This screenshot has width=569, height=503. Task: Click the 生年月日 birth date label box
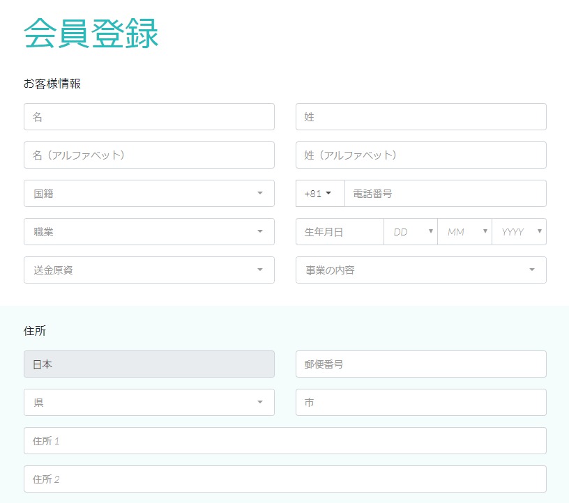[x=340, y=232]
